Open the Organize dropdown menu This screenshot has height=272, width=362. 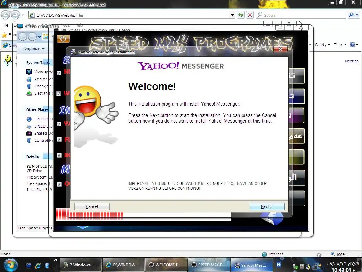pyautogui.click(x=34, y=49)
